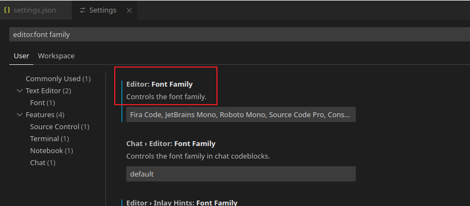Select the Notebook settings group
The image size is (470, 206).
pyautogui.click(x=51, y=150)
